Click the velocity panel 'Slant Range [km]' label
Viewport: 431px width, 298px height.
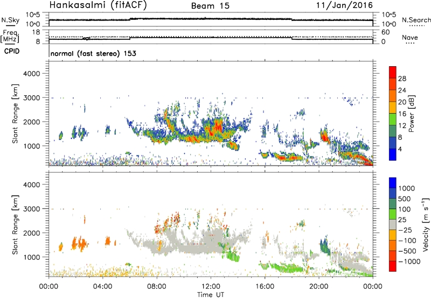pyautogui.click(x=16, y=224)
